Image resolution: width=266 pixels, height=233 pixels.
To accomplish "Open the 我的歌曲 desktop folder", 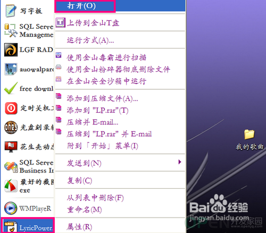I will tap(250, 140).
